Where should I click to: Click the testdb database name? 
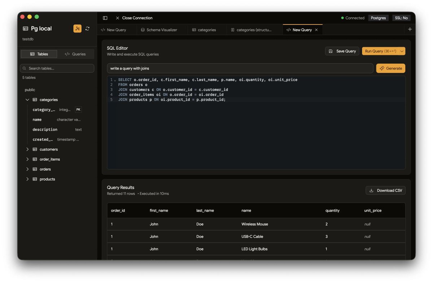point(28,39)
